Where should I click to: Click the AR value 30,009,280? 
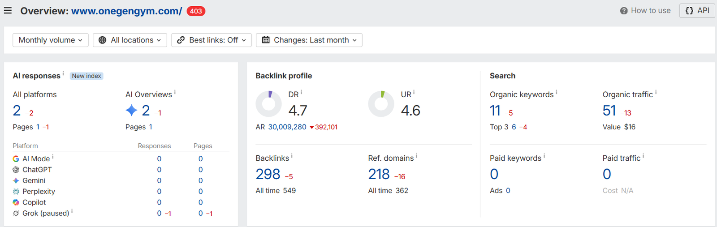click(x=287, y=127)
